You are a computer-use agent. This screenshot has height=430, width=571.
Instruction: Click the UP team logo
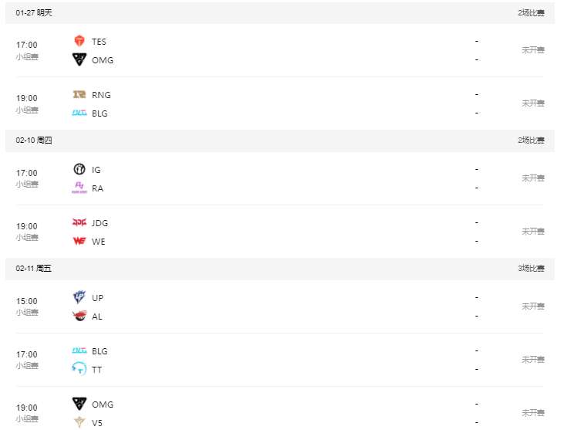tap(79, 298)
